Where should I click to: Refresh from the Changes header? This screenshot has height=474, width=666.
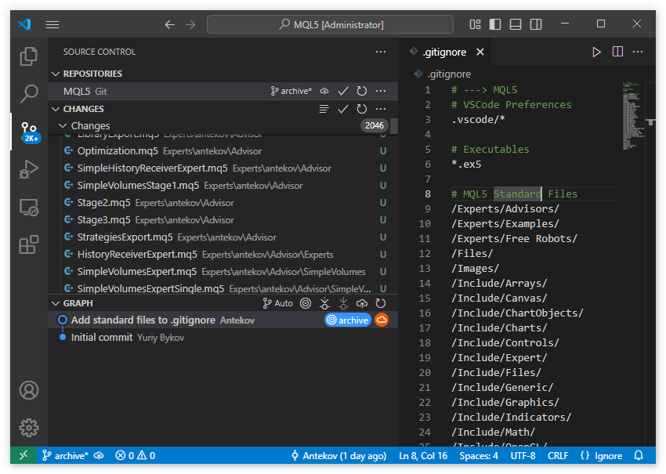coord(362,109)
